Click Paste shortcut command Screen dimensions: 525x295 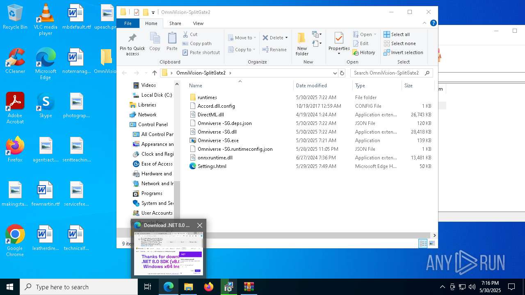pyautogui.click(x=201, y=52)
